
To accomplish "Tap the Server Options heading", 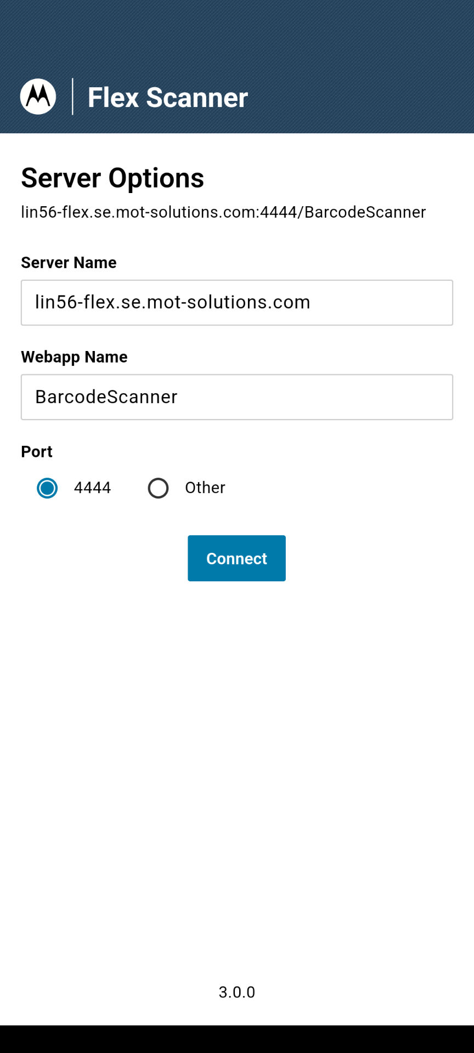I will point(112,177).
